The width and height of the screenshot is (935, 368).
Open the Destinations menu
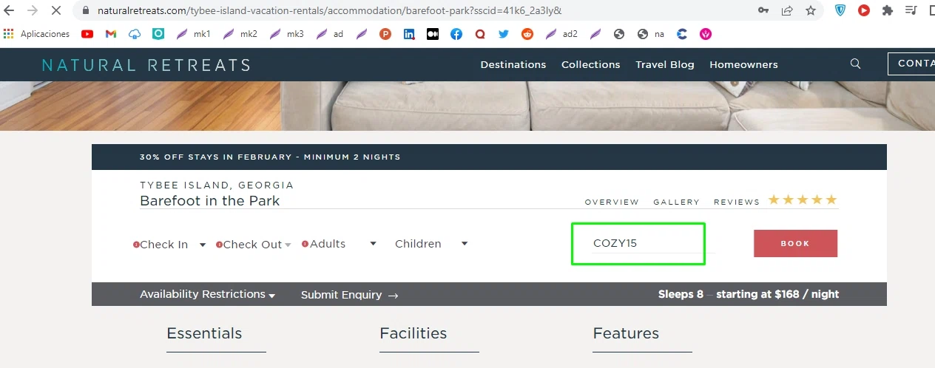(513, 64)
